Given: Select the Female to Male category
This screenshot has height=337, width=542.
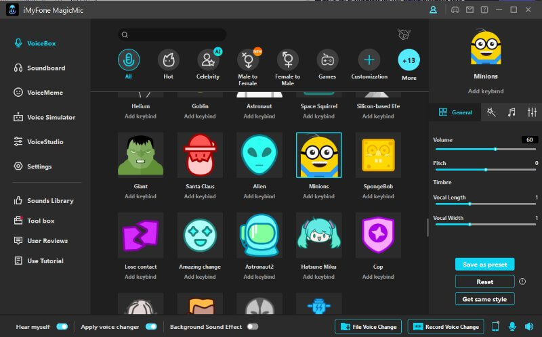Looking at the screenshot, I should [287, 60].
